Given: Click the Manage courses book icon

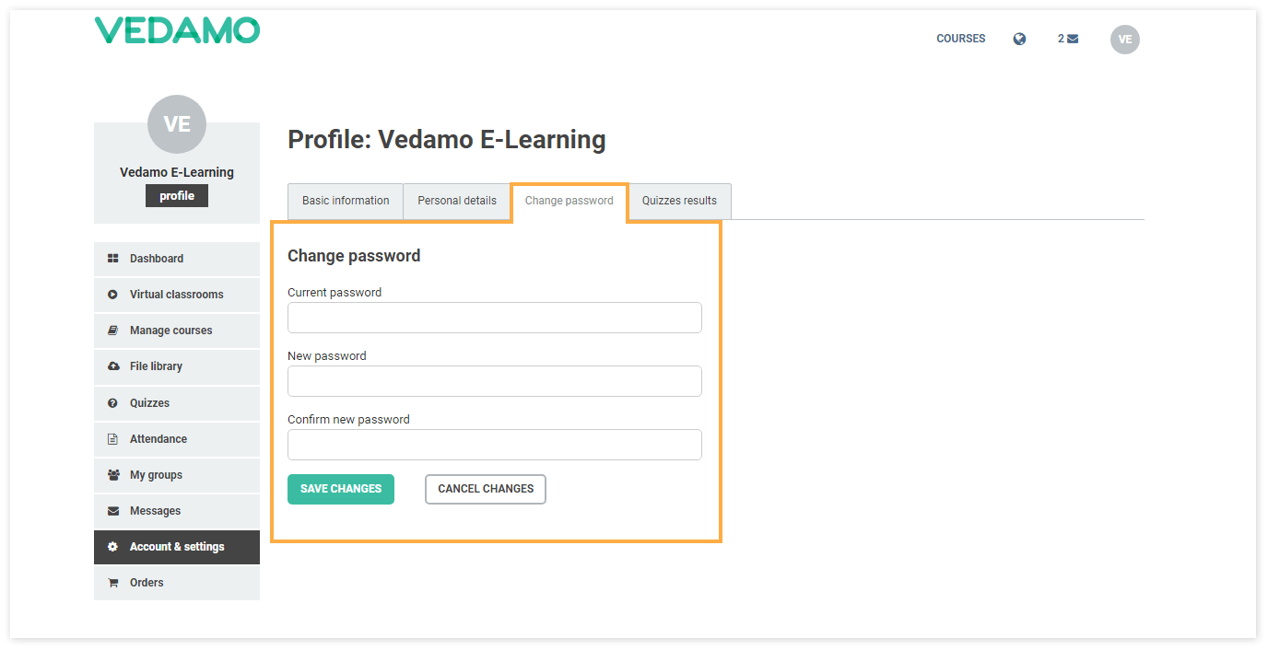Looking at the screenshot, I should point(113,331).
